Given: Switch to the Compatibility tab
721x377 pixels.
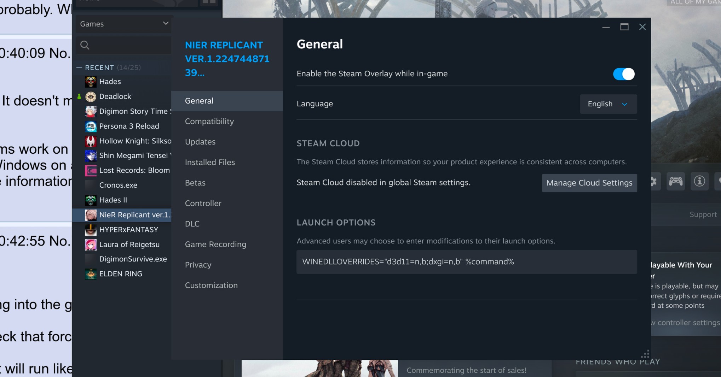Looking at the screenshot, I should point(227,122).
